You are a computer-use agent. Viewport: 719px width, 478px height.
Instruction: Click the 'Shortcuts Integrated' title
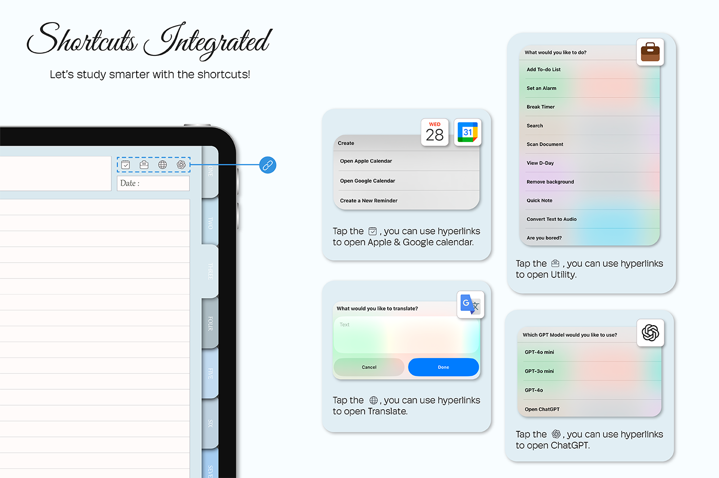tap(149, 40)
